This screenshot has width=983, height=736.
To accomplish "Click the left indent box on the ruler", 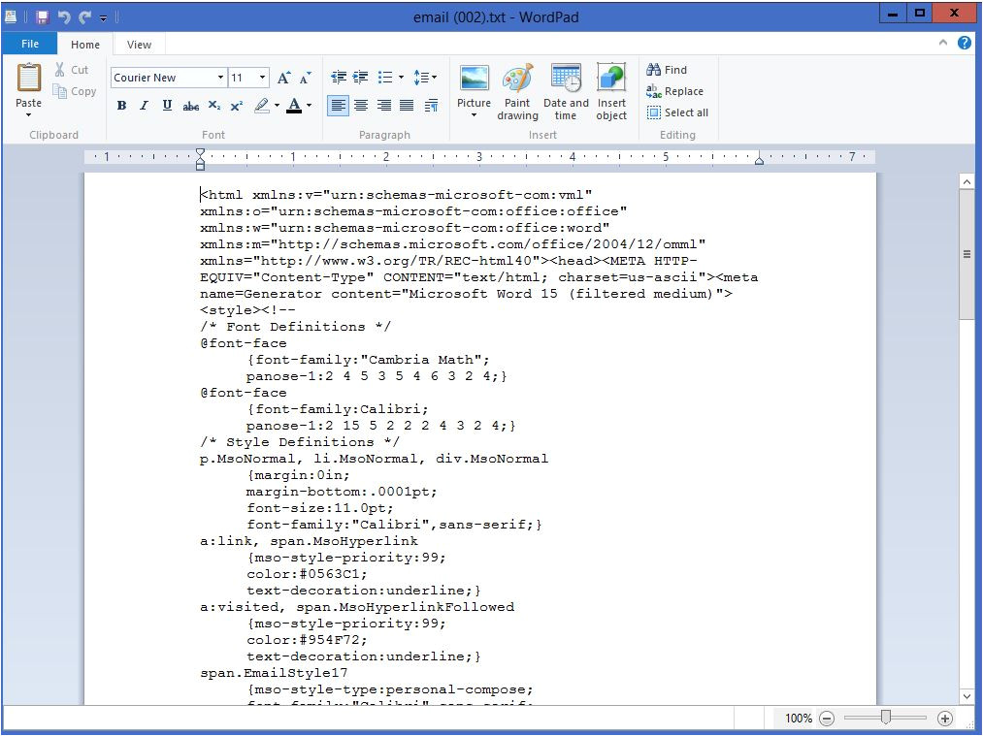I will point(200,167).
